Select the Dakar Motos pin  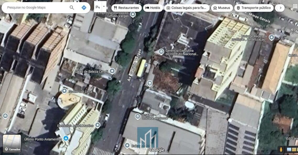click(x=127, y=146)
